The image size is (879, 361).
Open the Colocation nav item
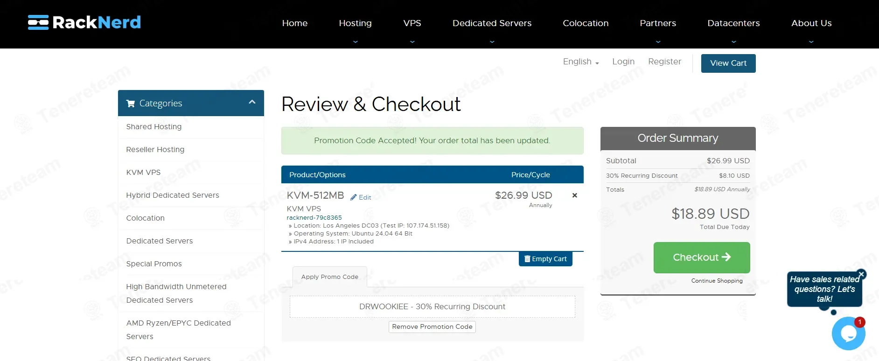pyautogui.click(x=586, y=23)
